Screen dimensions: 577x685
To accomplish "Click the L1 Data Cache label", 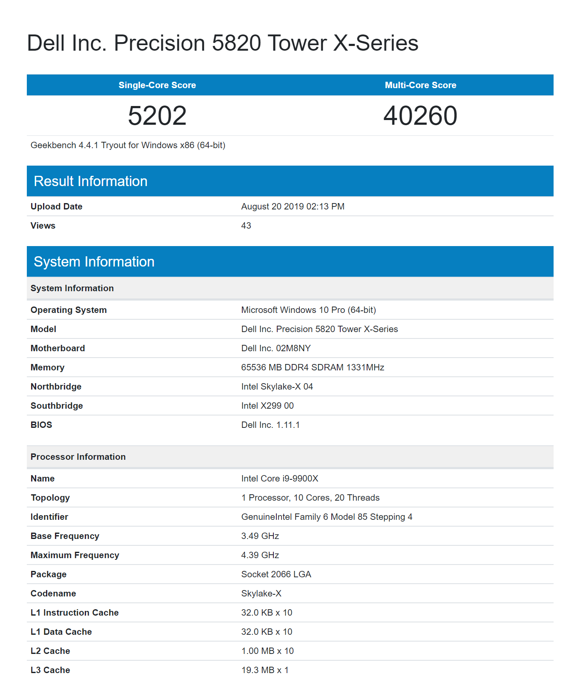I will (61, 632).
